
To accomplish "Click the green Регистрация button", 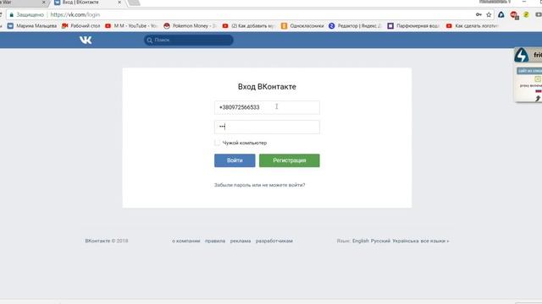I will [x=290, y=160].
